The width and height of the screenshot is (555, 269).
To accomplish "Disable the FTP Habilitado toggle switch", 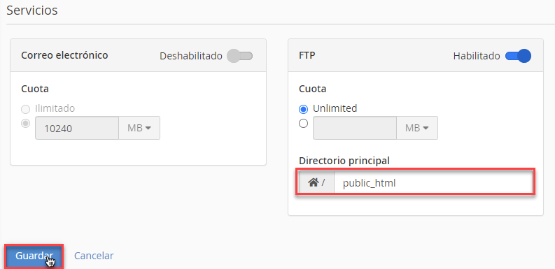I will [x=518, y=56].
